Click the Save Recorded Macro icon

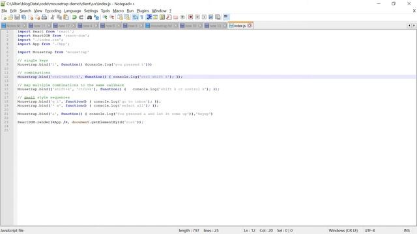coord(218,18)
